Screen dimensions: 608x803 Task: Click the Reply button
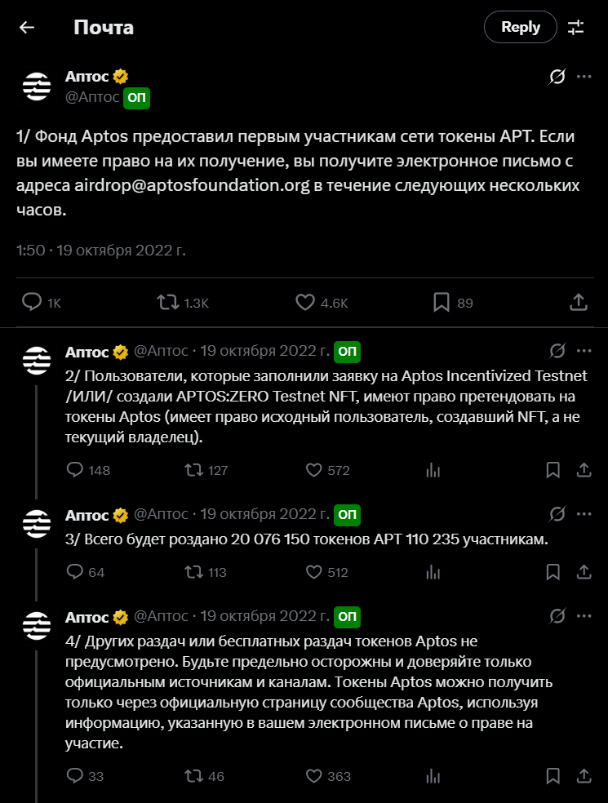(520, 27)
